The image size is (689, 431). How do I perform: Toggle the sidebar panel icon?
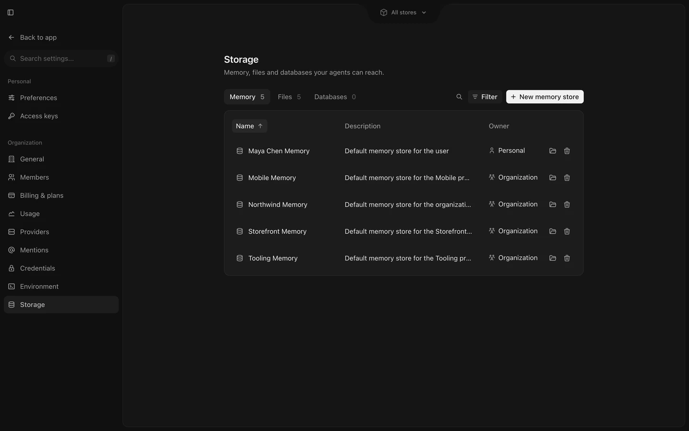click(11, 12)
